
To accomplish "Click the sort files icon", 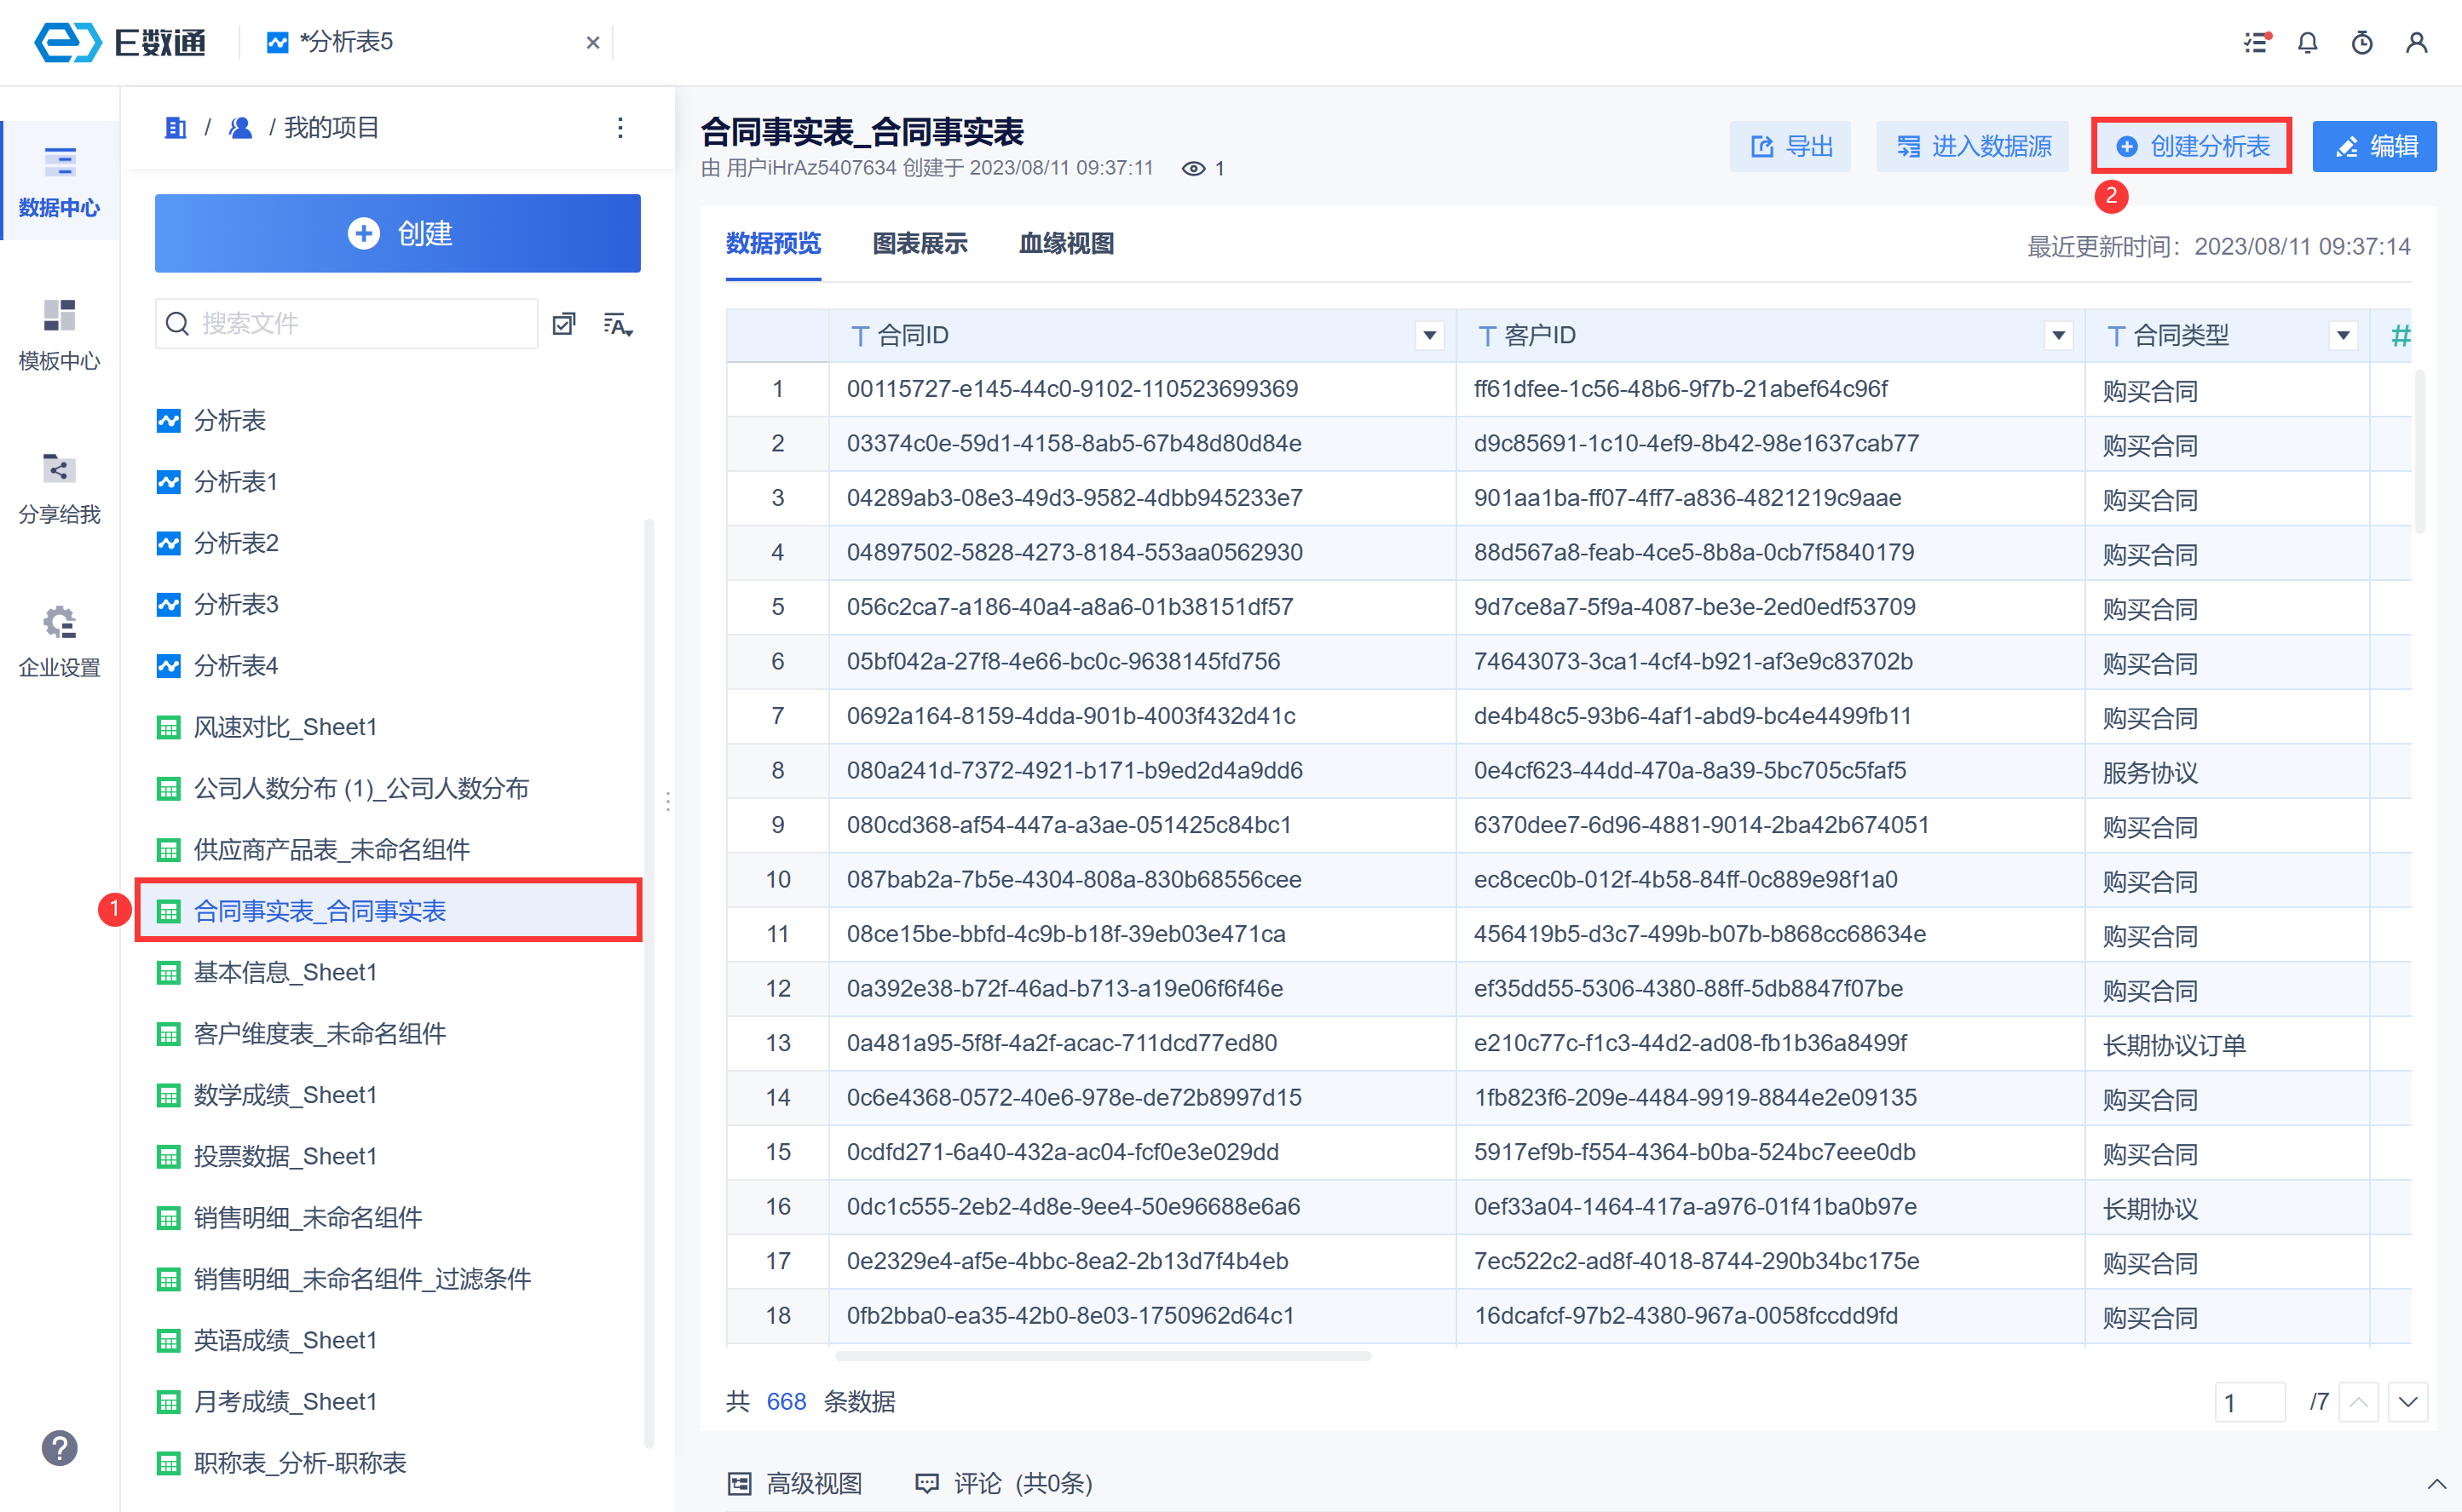I will [x=617, y=324].
